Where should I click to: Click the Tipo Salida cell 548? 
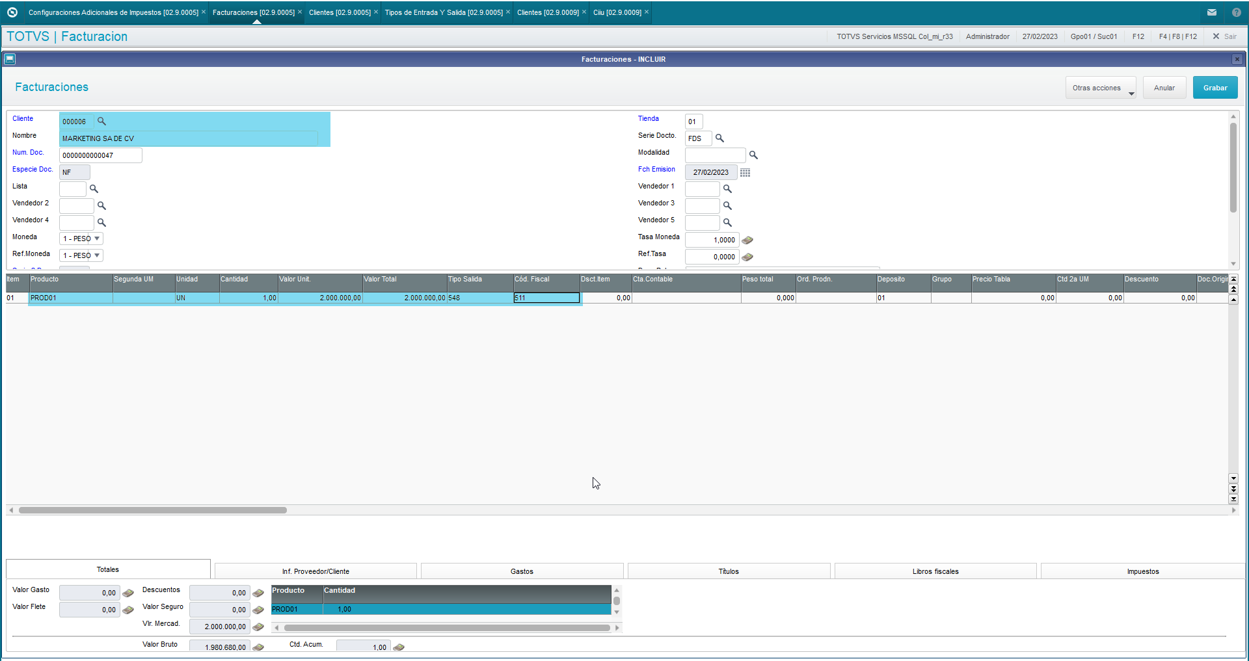point(480,298)
